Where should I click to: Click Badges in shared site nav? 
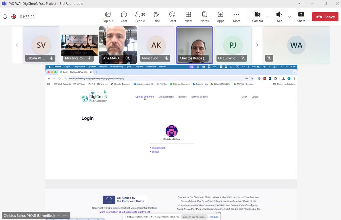tap(182, 97)
